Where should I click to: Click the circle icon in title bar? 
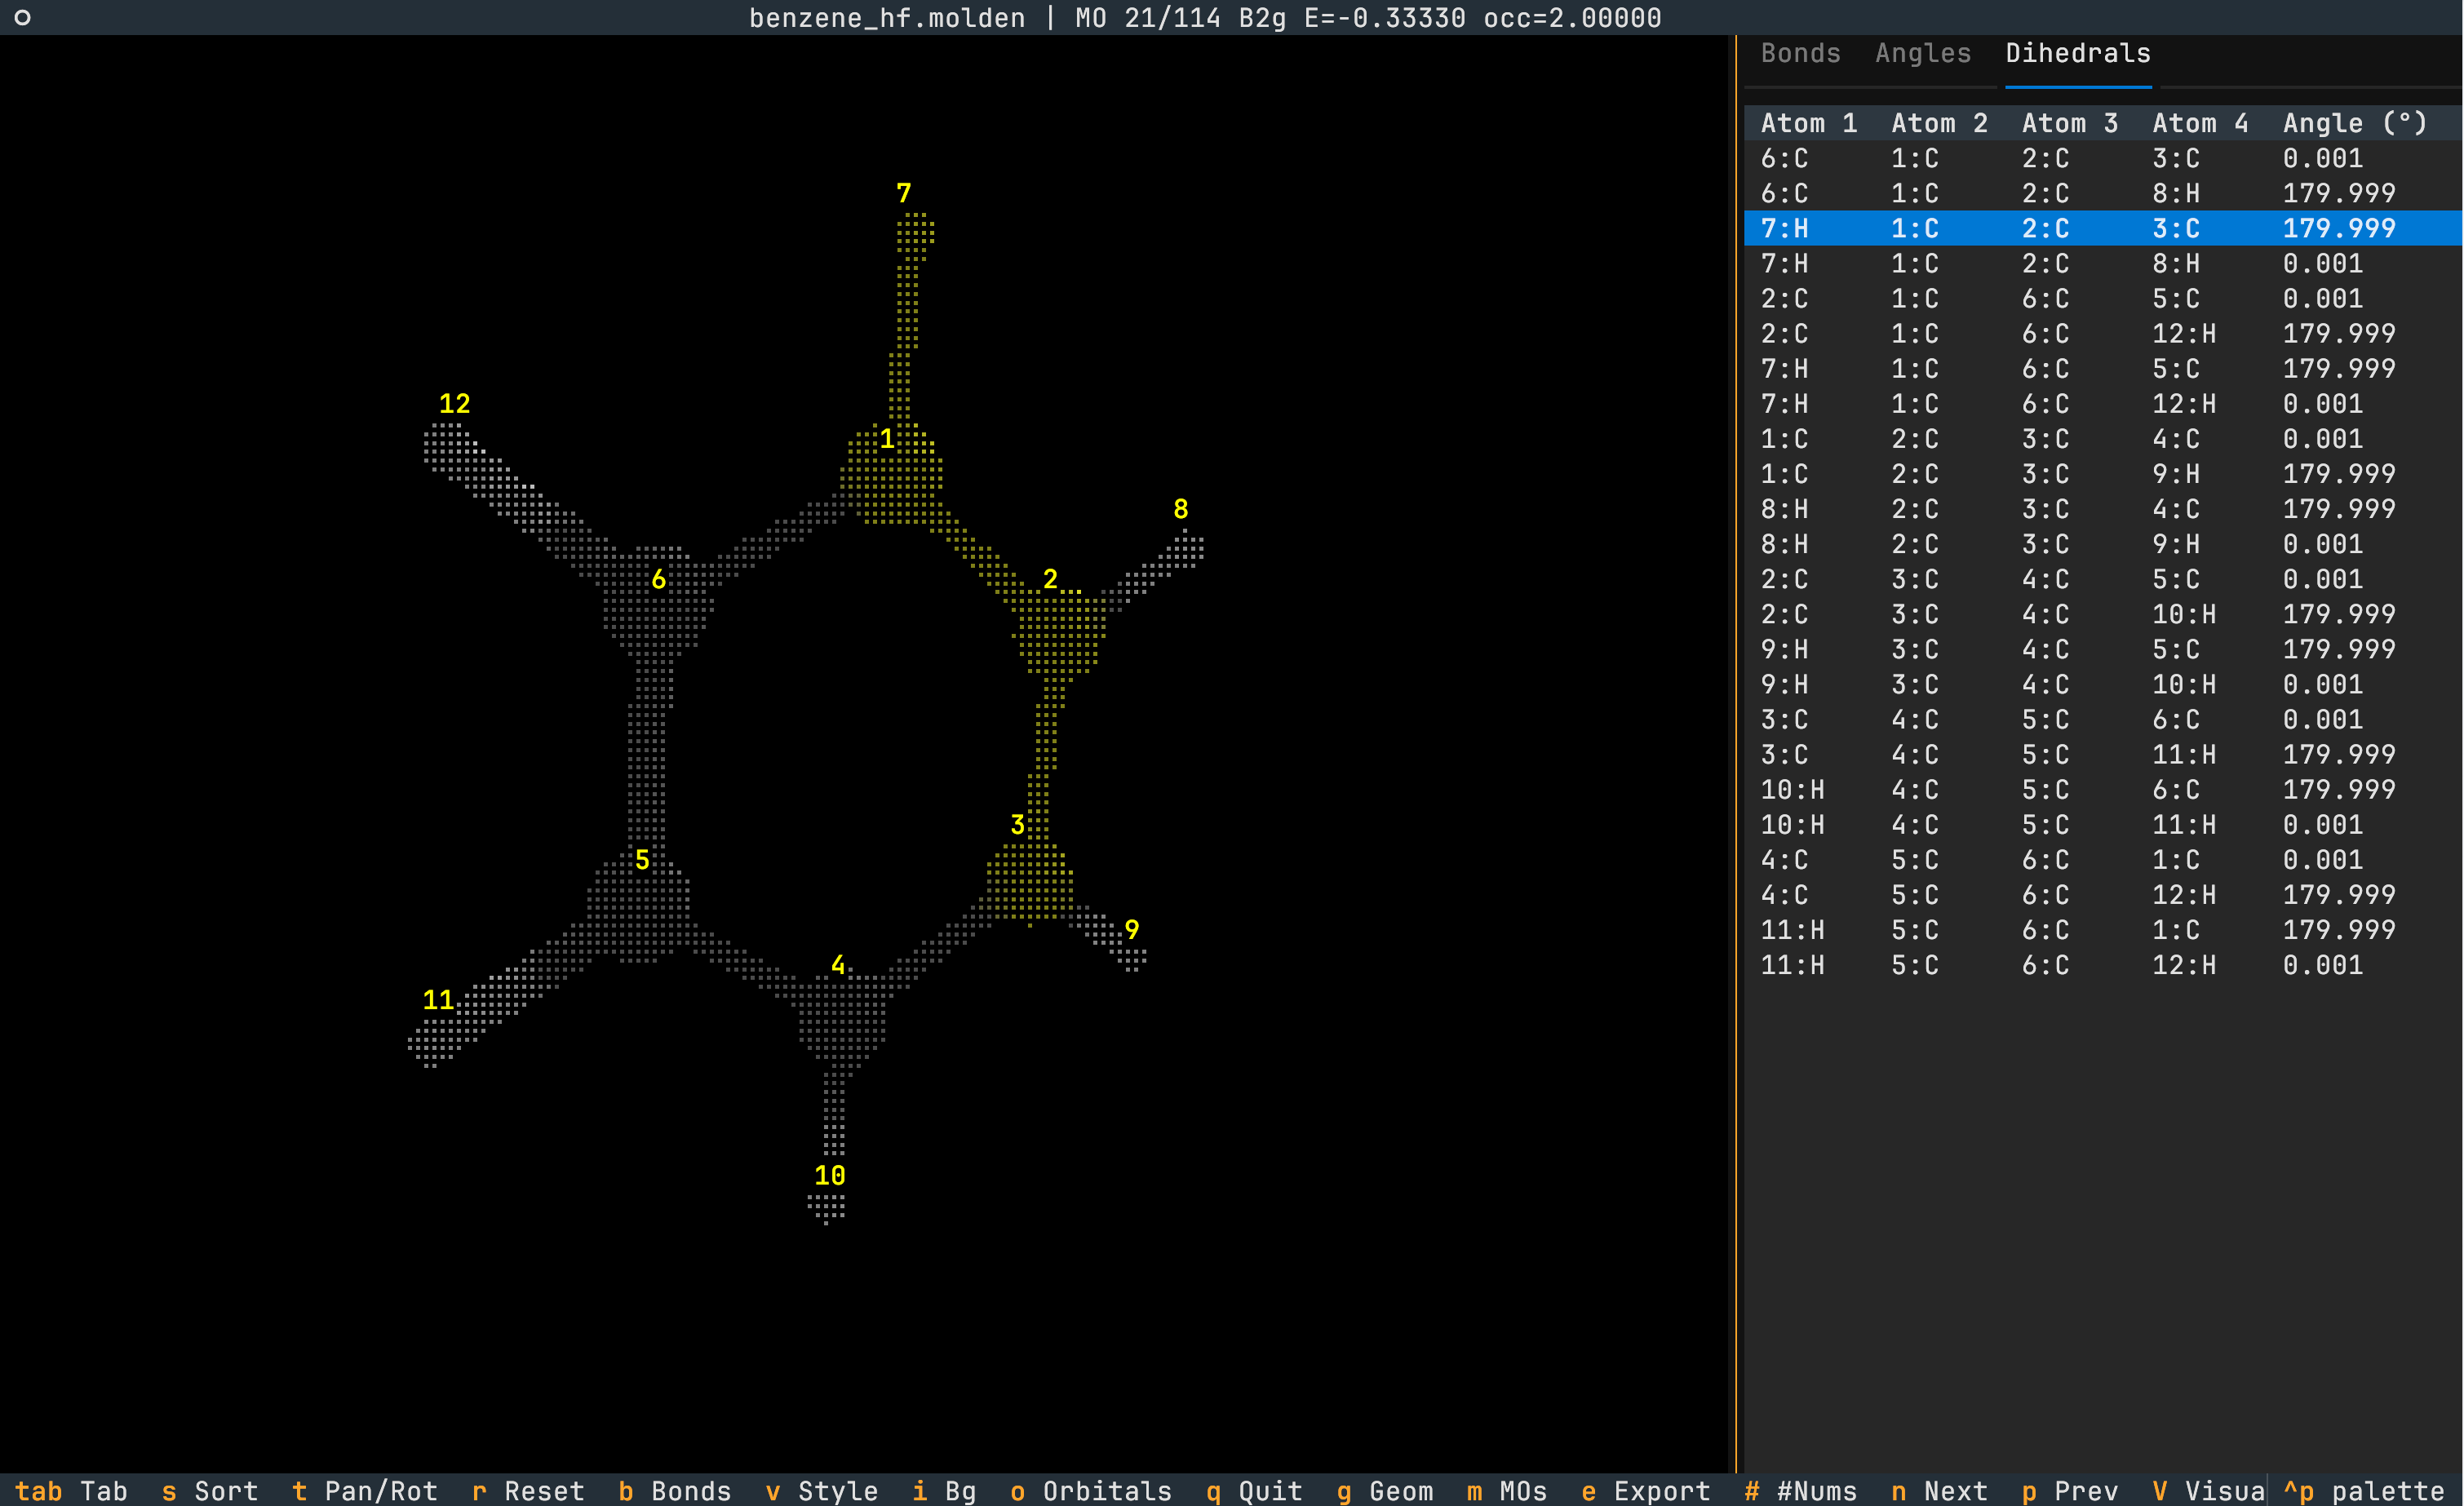pos(22,18)
